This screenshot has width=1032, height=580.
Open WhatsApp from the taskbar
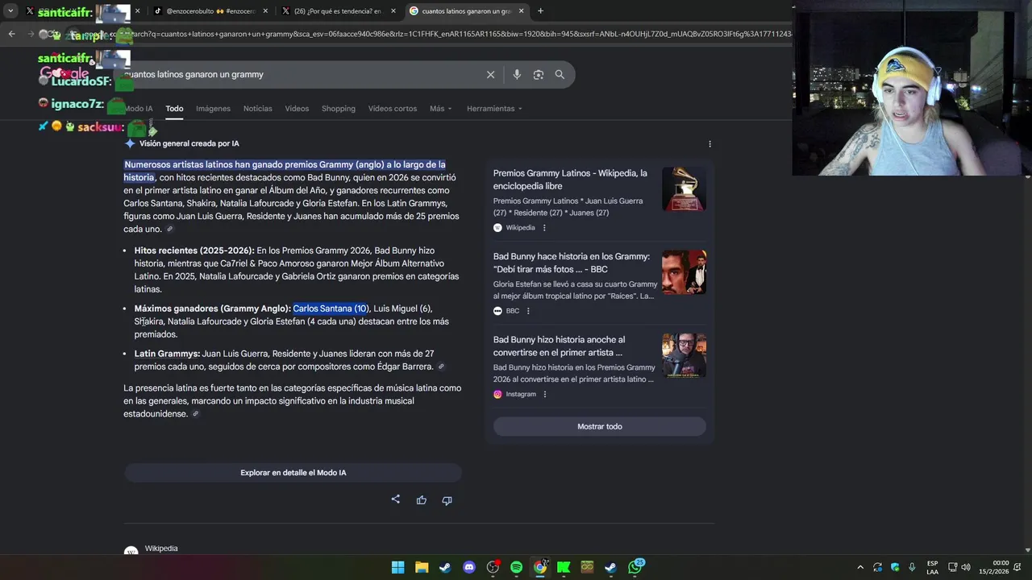[x=635, y=566]
